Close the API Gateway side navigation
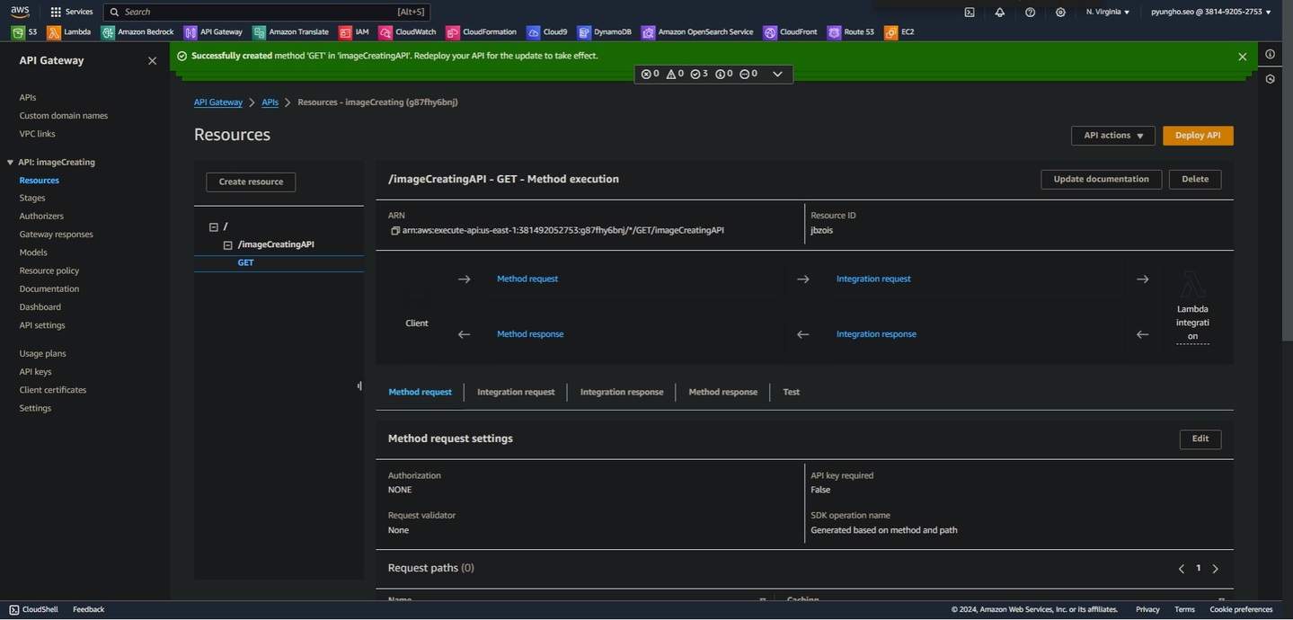 coord(152,61)
